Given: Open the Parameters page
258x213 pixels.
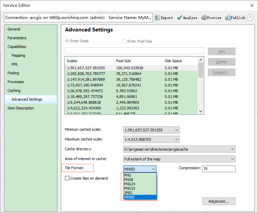Looking at the screenshot, I should pos(17,38).
